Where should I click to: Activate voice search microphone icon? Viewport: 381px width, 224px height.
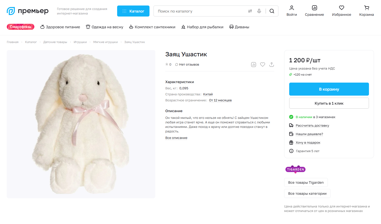coord(259,11)
